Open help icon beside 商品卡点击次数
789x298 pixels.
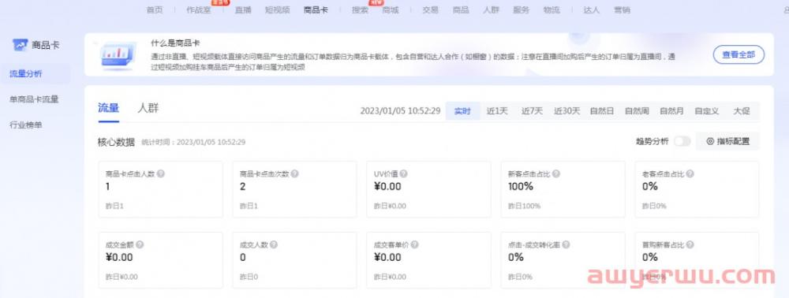[295, 174]
